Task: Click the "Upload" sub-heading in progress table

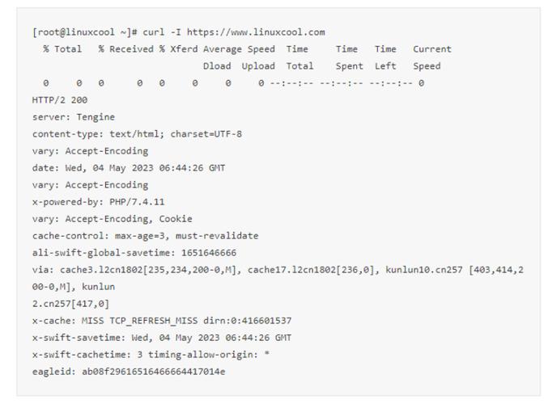Action: (x=258, y=66)
